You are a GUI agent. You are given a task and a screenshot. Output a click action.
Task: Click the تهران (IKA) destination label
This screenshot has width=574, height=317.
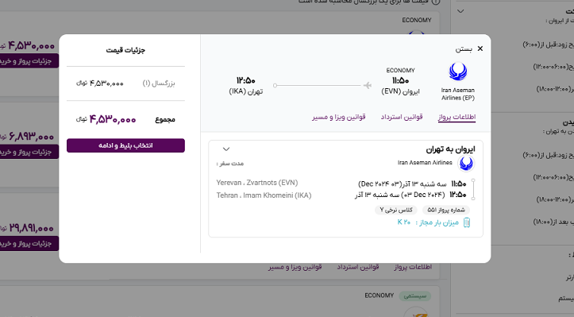246,91
